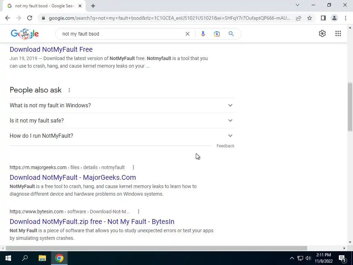Open Chrome side panel

[323, 18]
